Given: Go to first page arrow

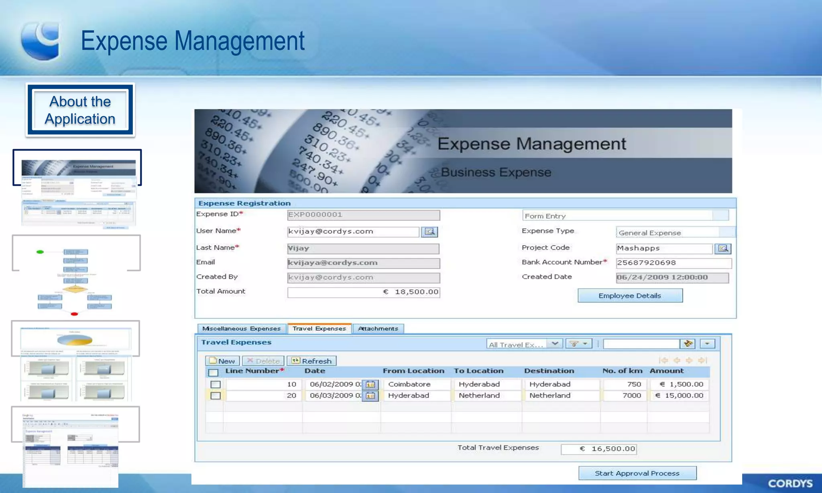Looking at the screenshot, I should [x=663, y=360].
